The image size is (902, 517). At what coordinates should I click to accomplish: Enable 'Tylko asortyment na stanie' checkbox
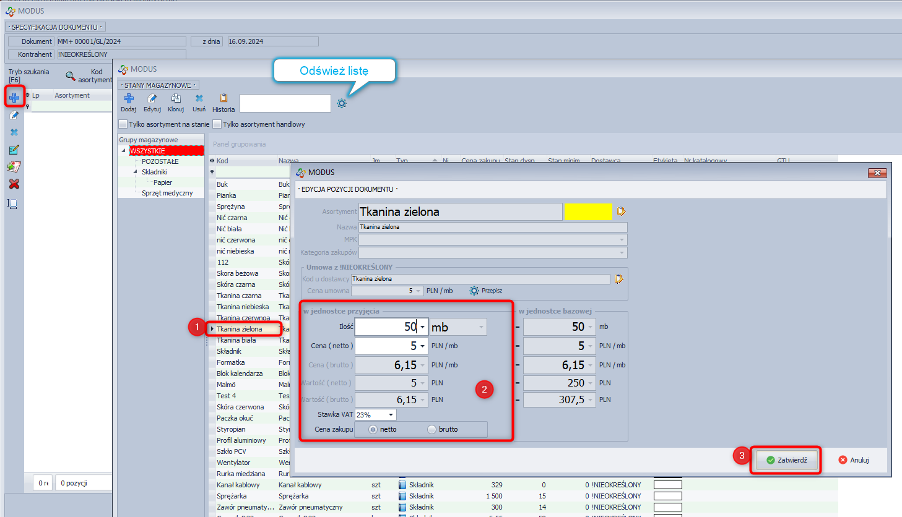[123, 124]
